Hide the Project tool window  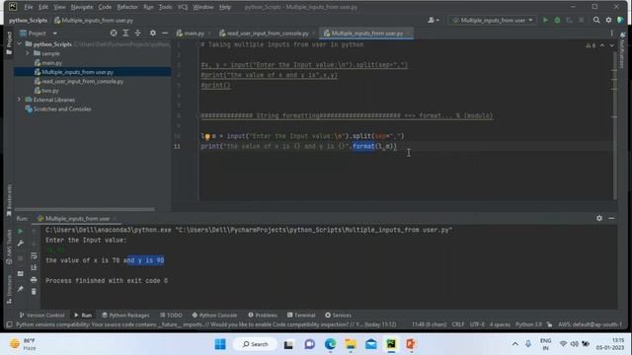point(165,33)
